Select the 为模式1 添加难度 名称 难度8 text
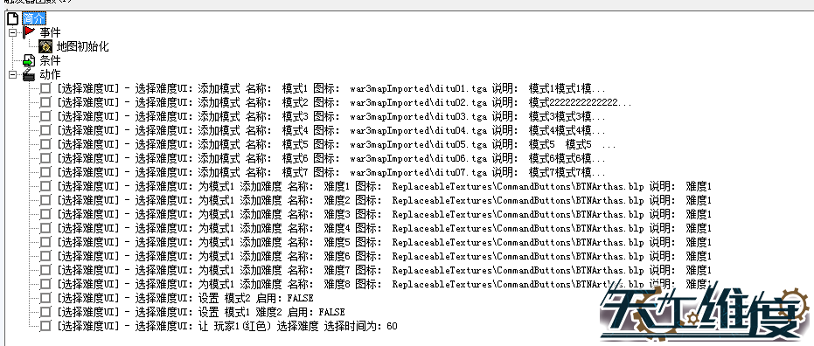Screen dimensions: 814x346 pyautogui.click(x=384, y=285)
